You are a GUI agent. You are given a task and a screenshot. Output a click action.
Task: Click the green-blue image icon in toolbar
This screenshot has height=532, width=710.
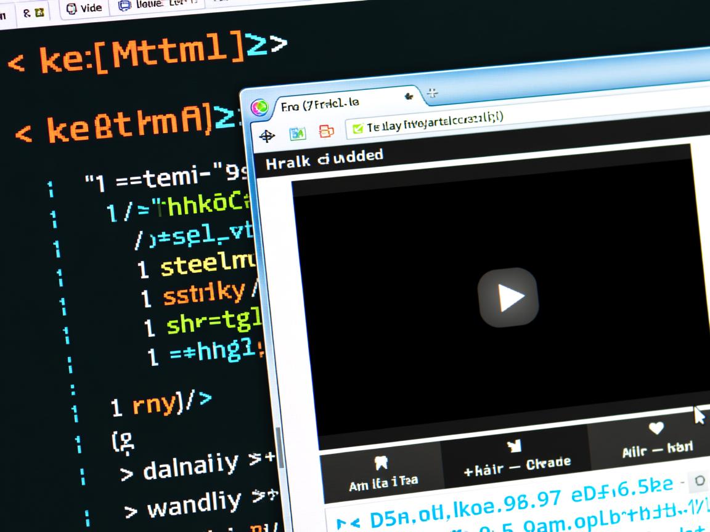pyautogui.click(x=298, y=133)
